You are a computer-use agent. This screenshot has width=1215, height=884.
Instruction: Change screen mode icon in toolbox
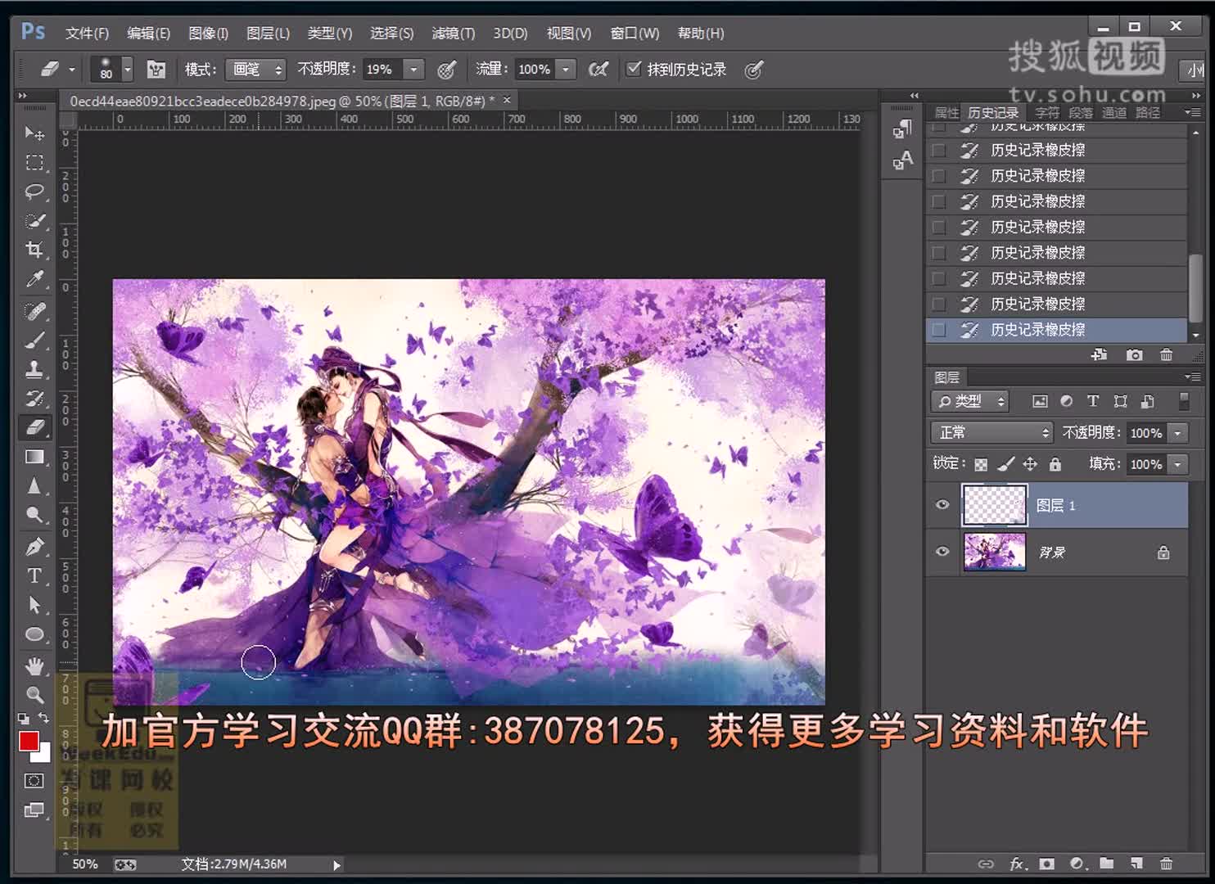(34, 810)
